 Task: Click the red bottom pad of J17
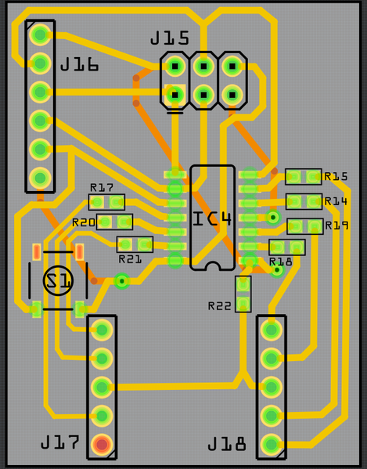click(102, 444)
